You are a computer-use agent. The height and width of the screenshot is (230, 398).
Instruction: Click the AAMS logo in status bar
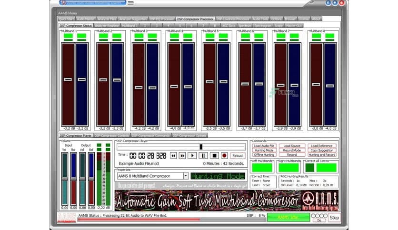67,218
